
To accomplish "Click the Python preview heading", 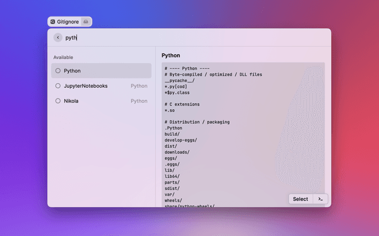I will [171, 55].
